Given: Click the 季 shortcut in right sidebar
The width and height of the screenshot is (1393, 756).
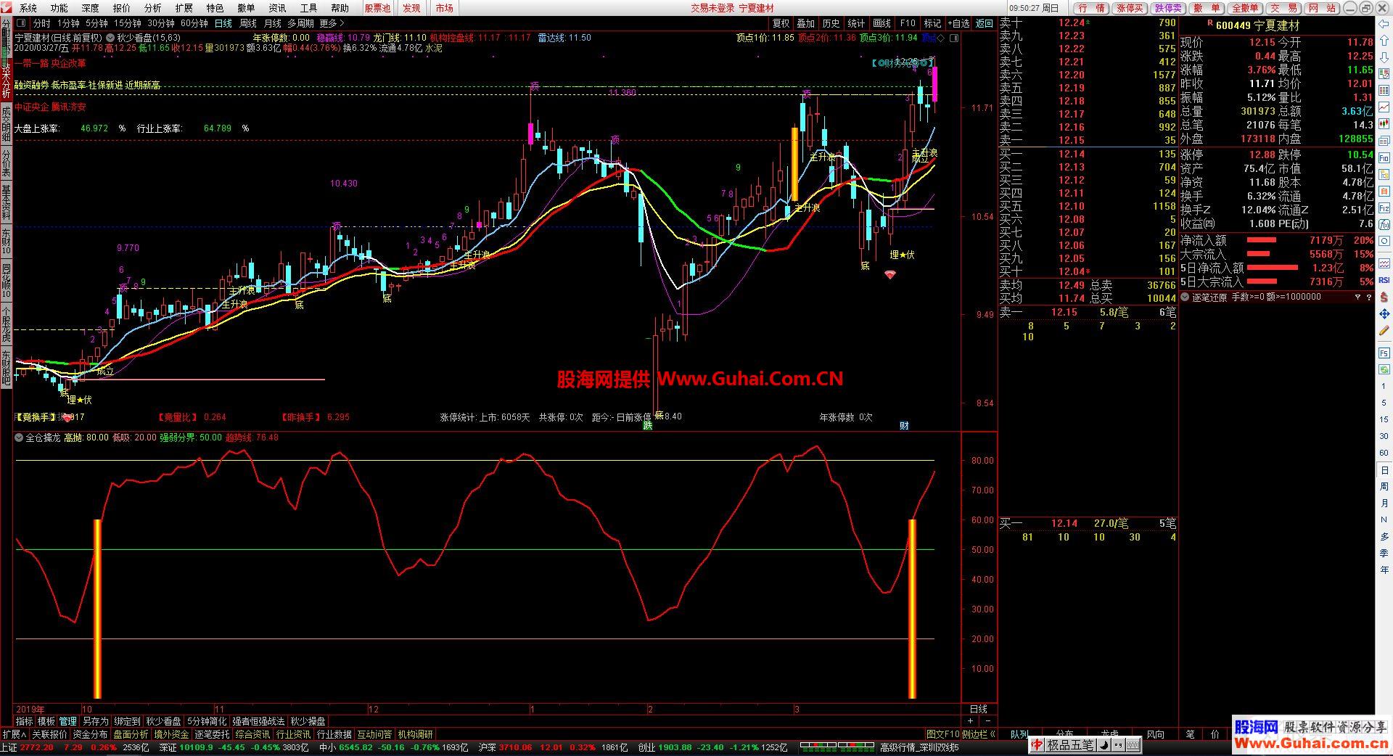Looking at the screenshot, I should 1384,553.
